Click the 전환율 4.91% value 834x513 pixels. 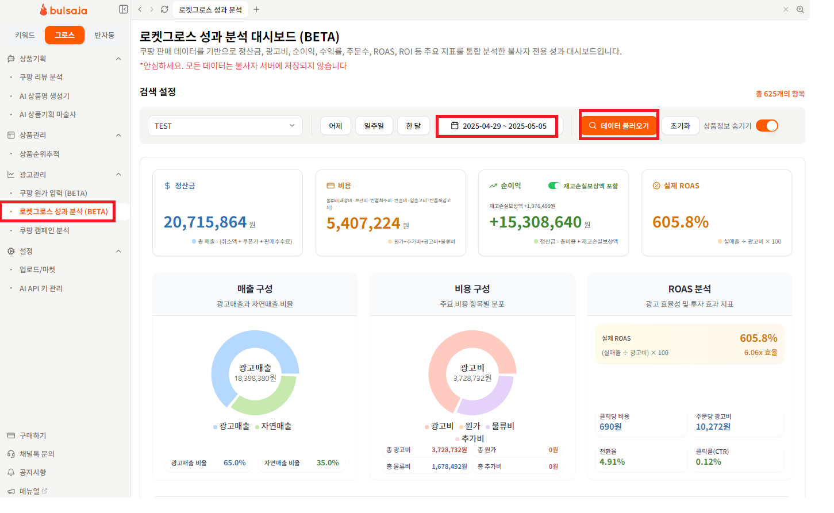(612, 462)
